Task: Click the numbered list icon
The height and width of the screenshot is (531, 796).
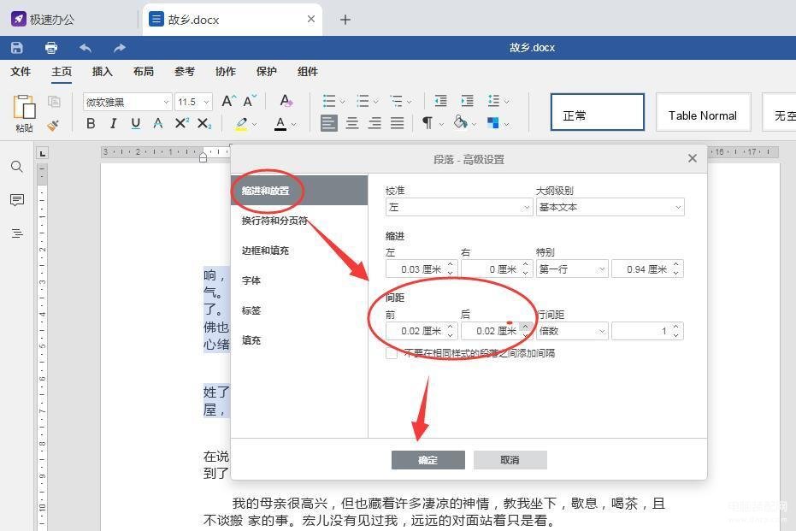Action: 363,101
